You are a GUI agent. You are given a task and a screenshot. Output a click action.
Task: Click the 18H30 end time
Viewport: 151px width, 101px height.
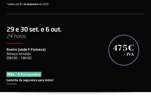26,58
